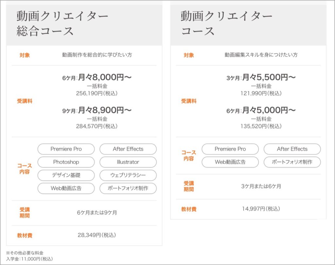335x265 pixels.
Task: Click the text 3ヶ月または6ヶ月
Action: pos(261,186)
